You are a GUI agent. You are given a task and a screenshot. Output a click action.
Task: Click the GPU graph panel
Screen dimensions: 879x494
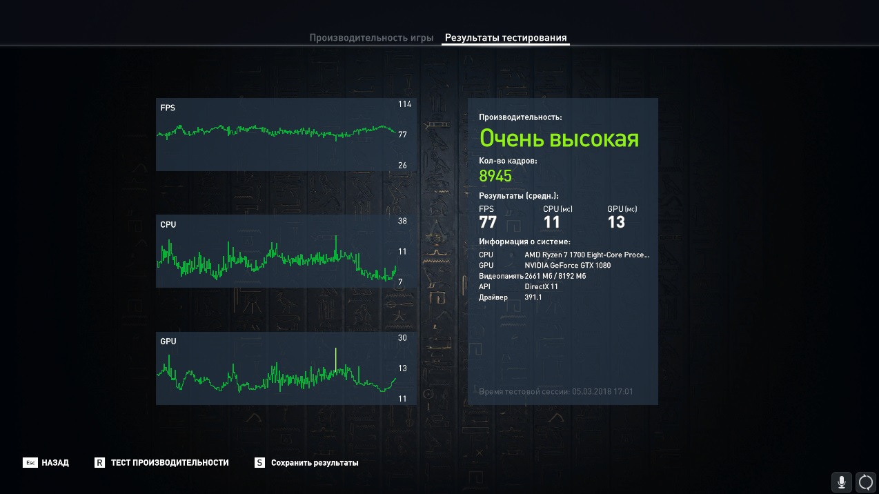pos(286,368)
